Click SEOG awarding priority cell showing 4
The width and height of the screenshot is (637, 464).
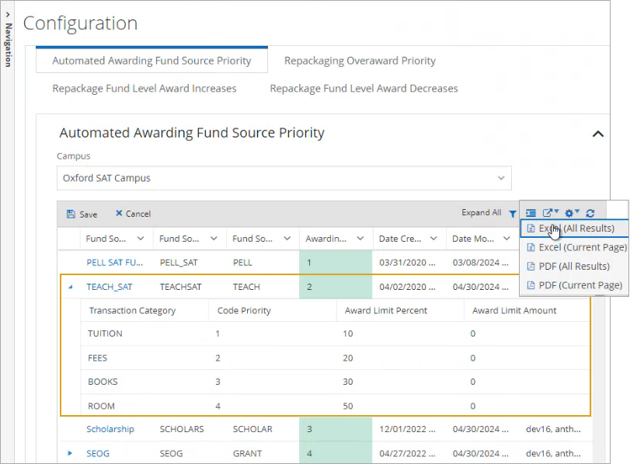pyautogui.click(x=336, y=453)
